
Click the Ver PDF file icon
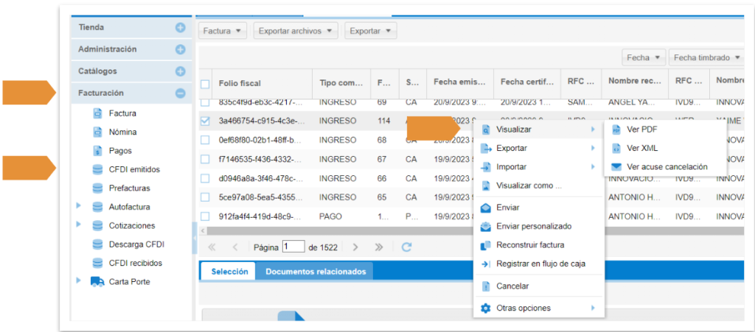click(x=616, y=130)
